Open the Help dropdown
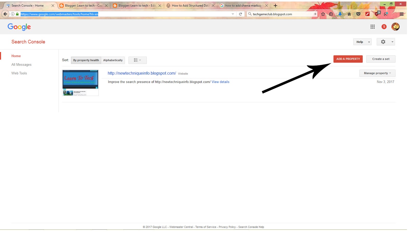The height and width of the screenshot is (232, 409). pyautogui.click(x=362, y=42)
